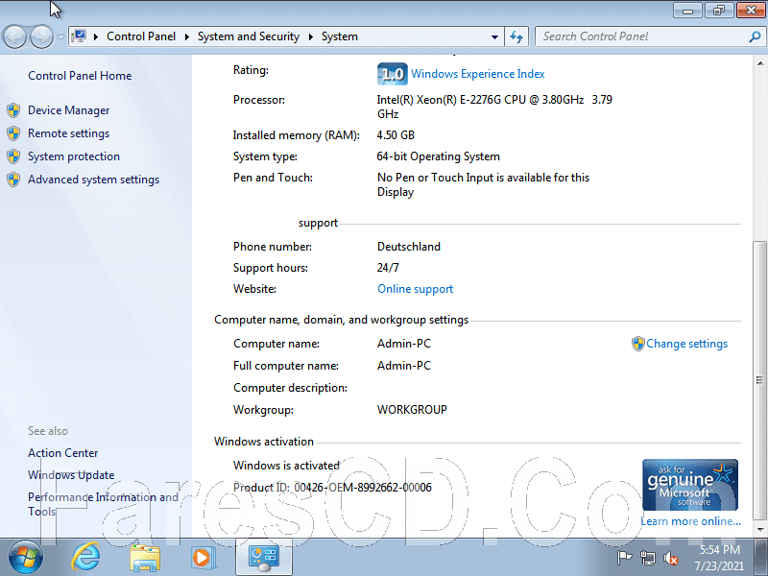This screenshot has height=576, width=768.
Task: Select the System breadcrumb
Action: point(340,36)
